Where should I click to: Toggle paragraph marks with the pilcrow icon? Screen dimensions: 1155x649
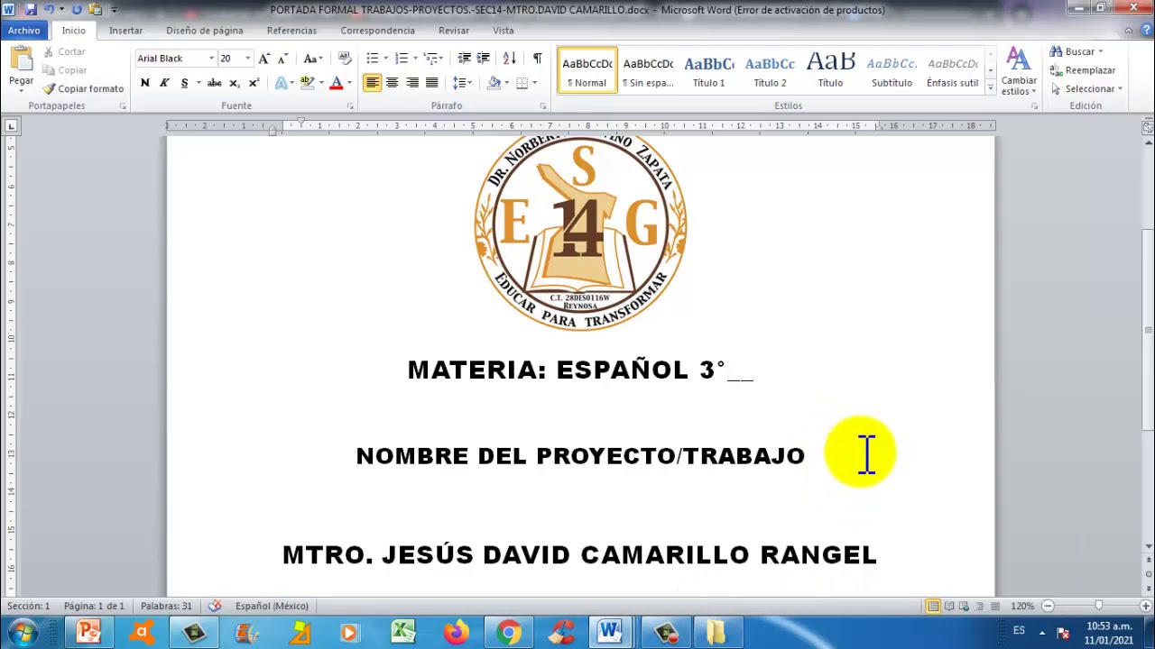coord(538,59)
